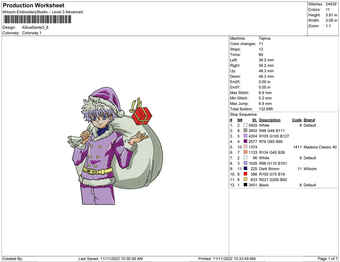Click the Page 1 of 1 indicator
This screenshot has height=262, width=340.
tap(327, 259)
